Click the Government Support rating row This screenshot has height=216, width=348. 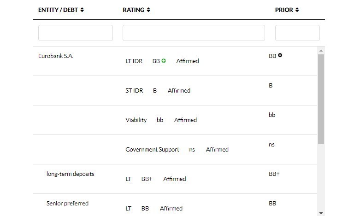click(x=152, y=150)
